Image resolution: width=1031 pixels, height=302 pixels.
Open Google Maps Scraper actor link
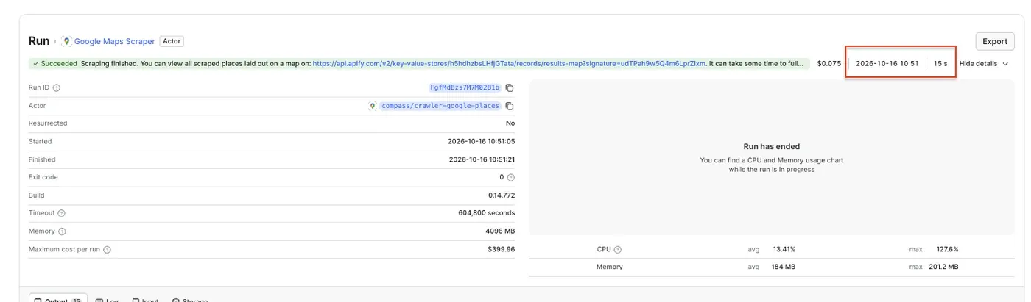(x=115, y=41)
